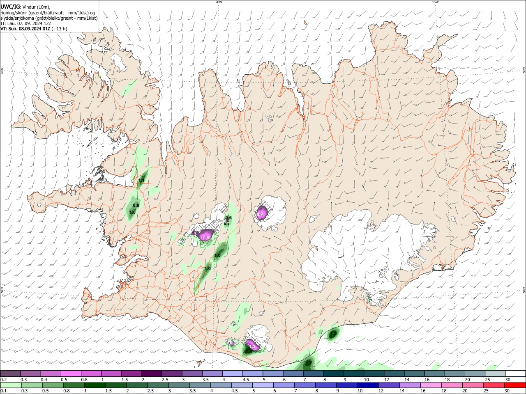Pick the purple 12 rain scale swatch
This screenshot has width=526, height=394.
[x=389, y=385]
